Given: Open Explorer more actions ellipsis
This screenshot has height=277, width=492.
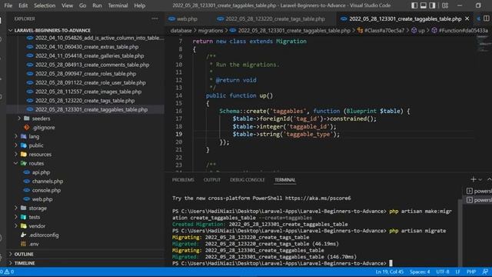Looking at the screenshot, I should (155, 18).
